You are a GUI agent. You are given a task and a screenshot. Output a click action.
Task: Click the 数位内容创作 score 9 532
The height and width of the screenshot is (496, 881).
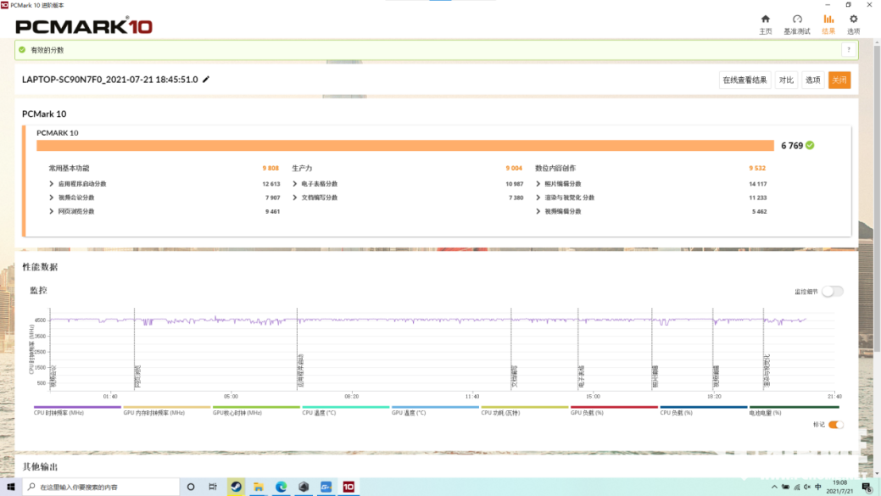(757, 168)
